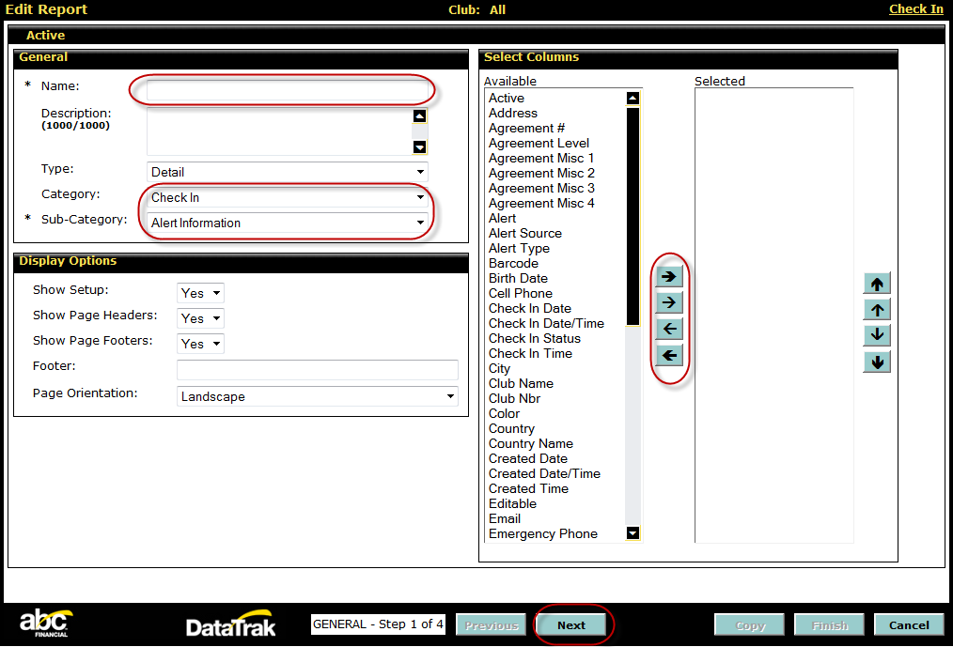Click the bold up arrow to move column to top

[876, 284]
